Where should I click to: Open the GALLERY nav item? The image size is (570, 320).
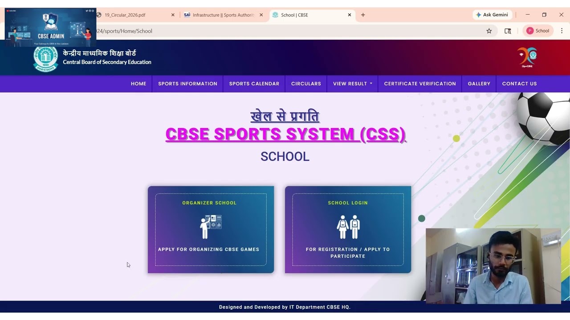click(479, 84)
